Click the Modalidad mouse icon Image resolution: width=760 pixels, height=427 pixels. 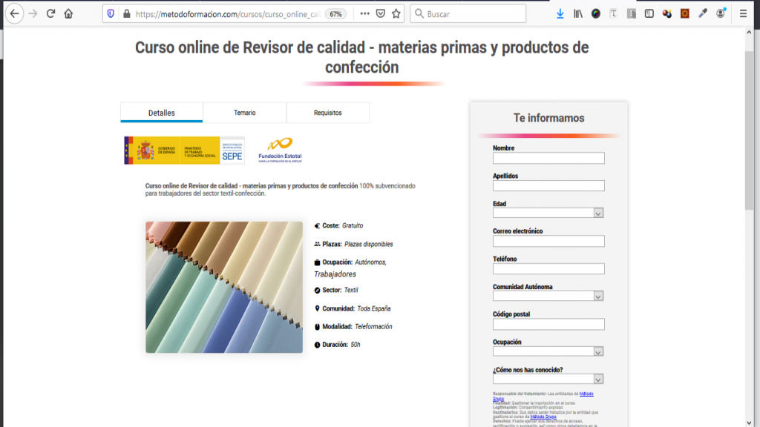[x=317, y=327]
